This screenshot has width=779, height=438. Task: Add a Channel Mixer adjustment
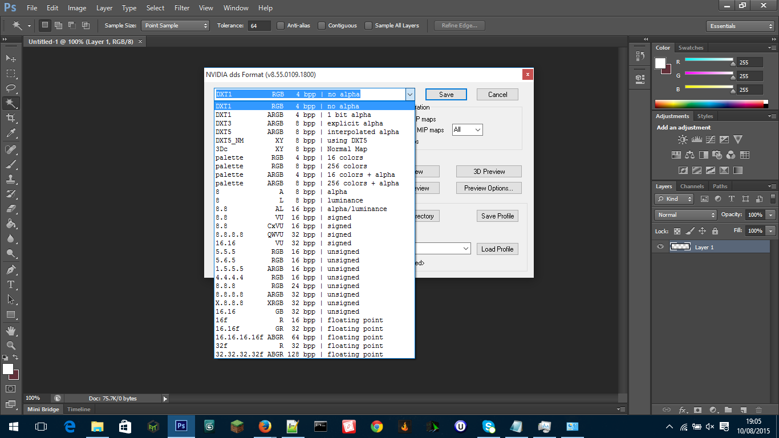click(731, 155)
